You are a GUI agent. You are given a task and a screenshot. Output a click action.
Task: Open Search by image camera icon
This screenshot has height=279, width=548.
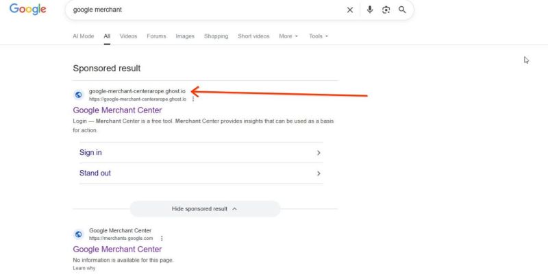pos(386,10)
